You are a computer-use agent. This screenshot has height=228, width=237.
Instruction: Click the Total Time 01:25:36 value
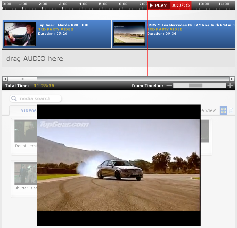pyautogui.click(x=44, y=86)
